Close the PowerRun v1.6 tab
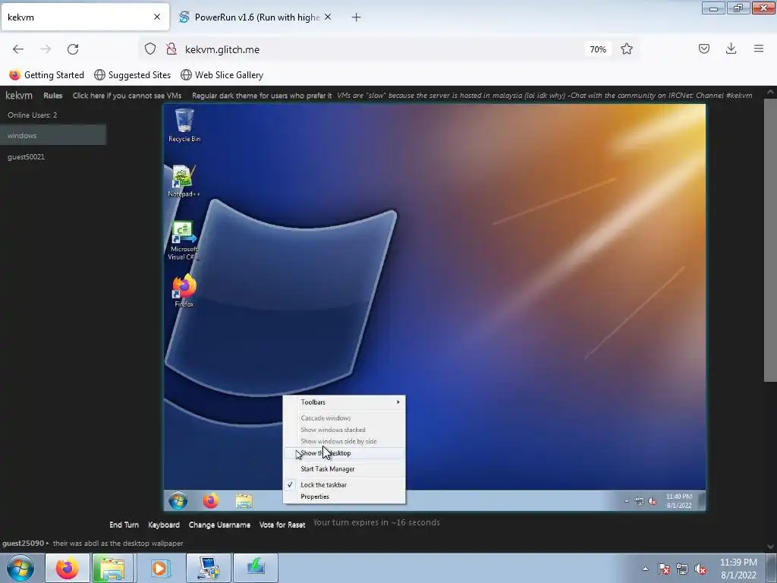Viewport: 777px width, 583px height. 328,17
